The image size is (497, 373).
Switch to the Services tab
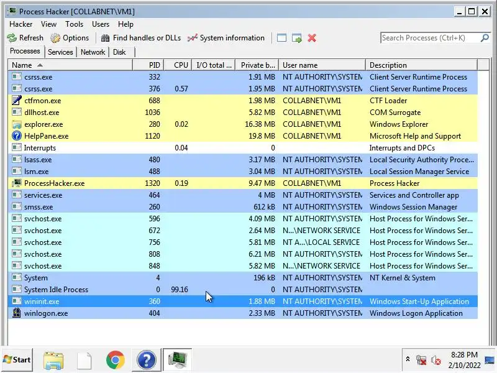point(60,52)
